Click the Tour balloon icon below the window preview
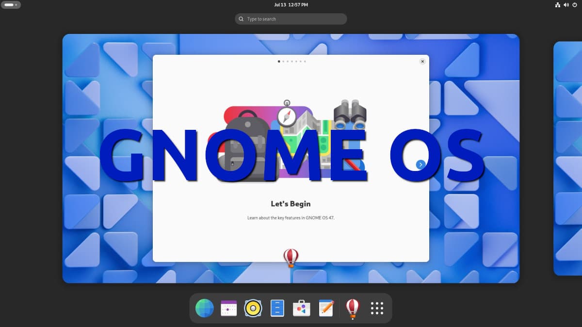The height and width of the screenshot is (327, 582). [291, 258]
